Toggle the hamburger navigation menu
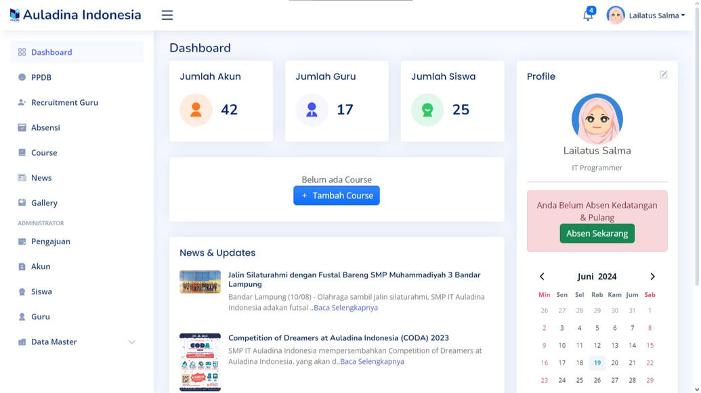701x393 pixels. (x=167, y=14)
